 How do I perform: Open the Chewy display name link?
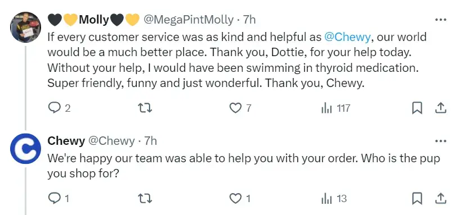pyautogui.click(x=66, y=141)
